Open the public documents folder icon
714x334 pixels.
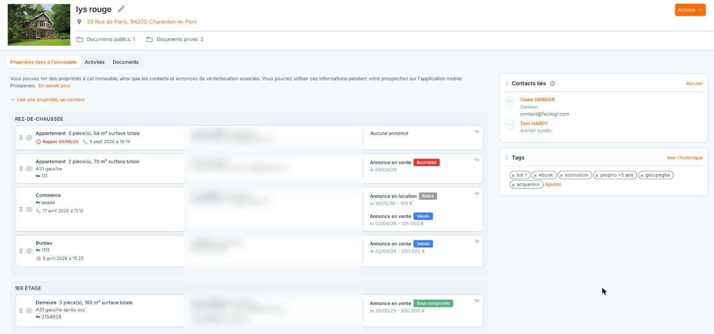point(80,40)
